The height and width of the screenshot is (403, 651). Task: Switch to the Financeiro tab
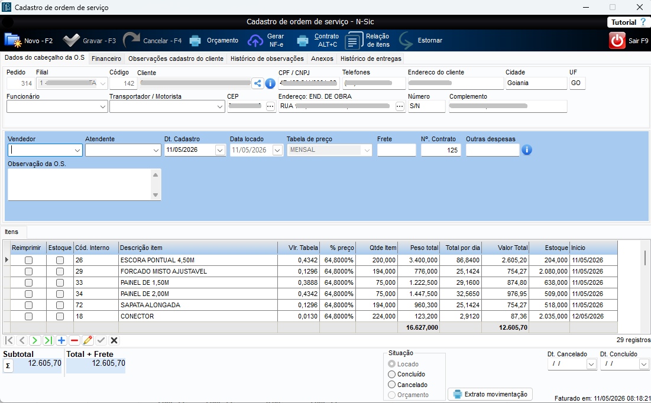pos(106,58)
